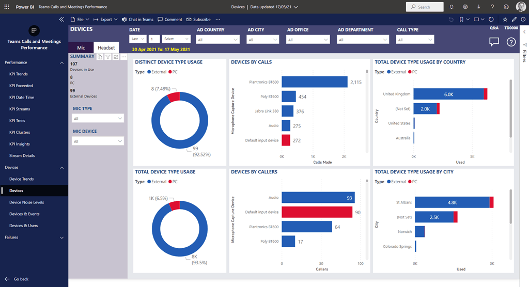Open the AD COUNTRY dropdown
Image resolution: width=529 pixels, height=287 pixels.
pyautogui.click(x=217, y=40)
